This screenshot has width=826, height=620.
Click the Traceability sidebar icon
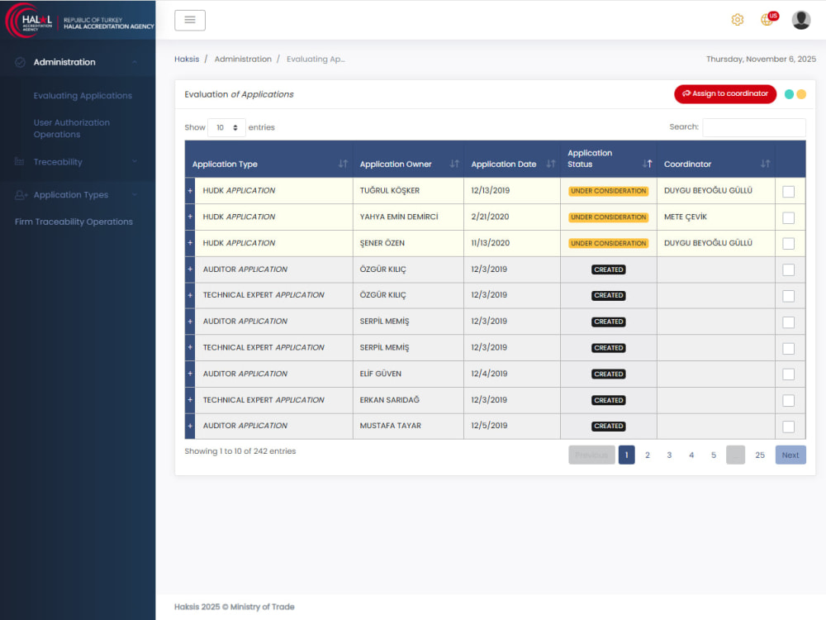[20, 161]
